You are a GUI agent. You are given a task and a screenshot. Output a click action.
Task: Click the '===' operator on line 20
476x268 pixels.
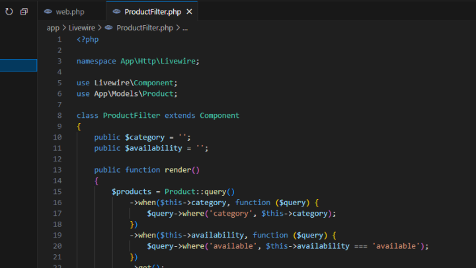point(361,246)
